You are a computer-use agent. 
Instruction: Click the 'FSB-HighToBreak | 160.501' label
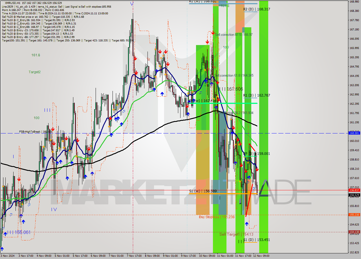(36, 131)
